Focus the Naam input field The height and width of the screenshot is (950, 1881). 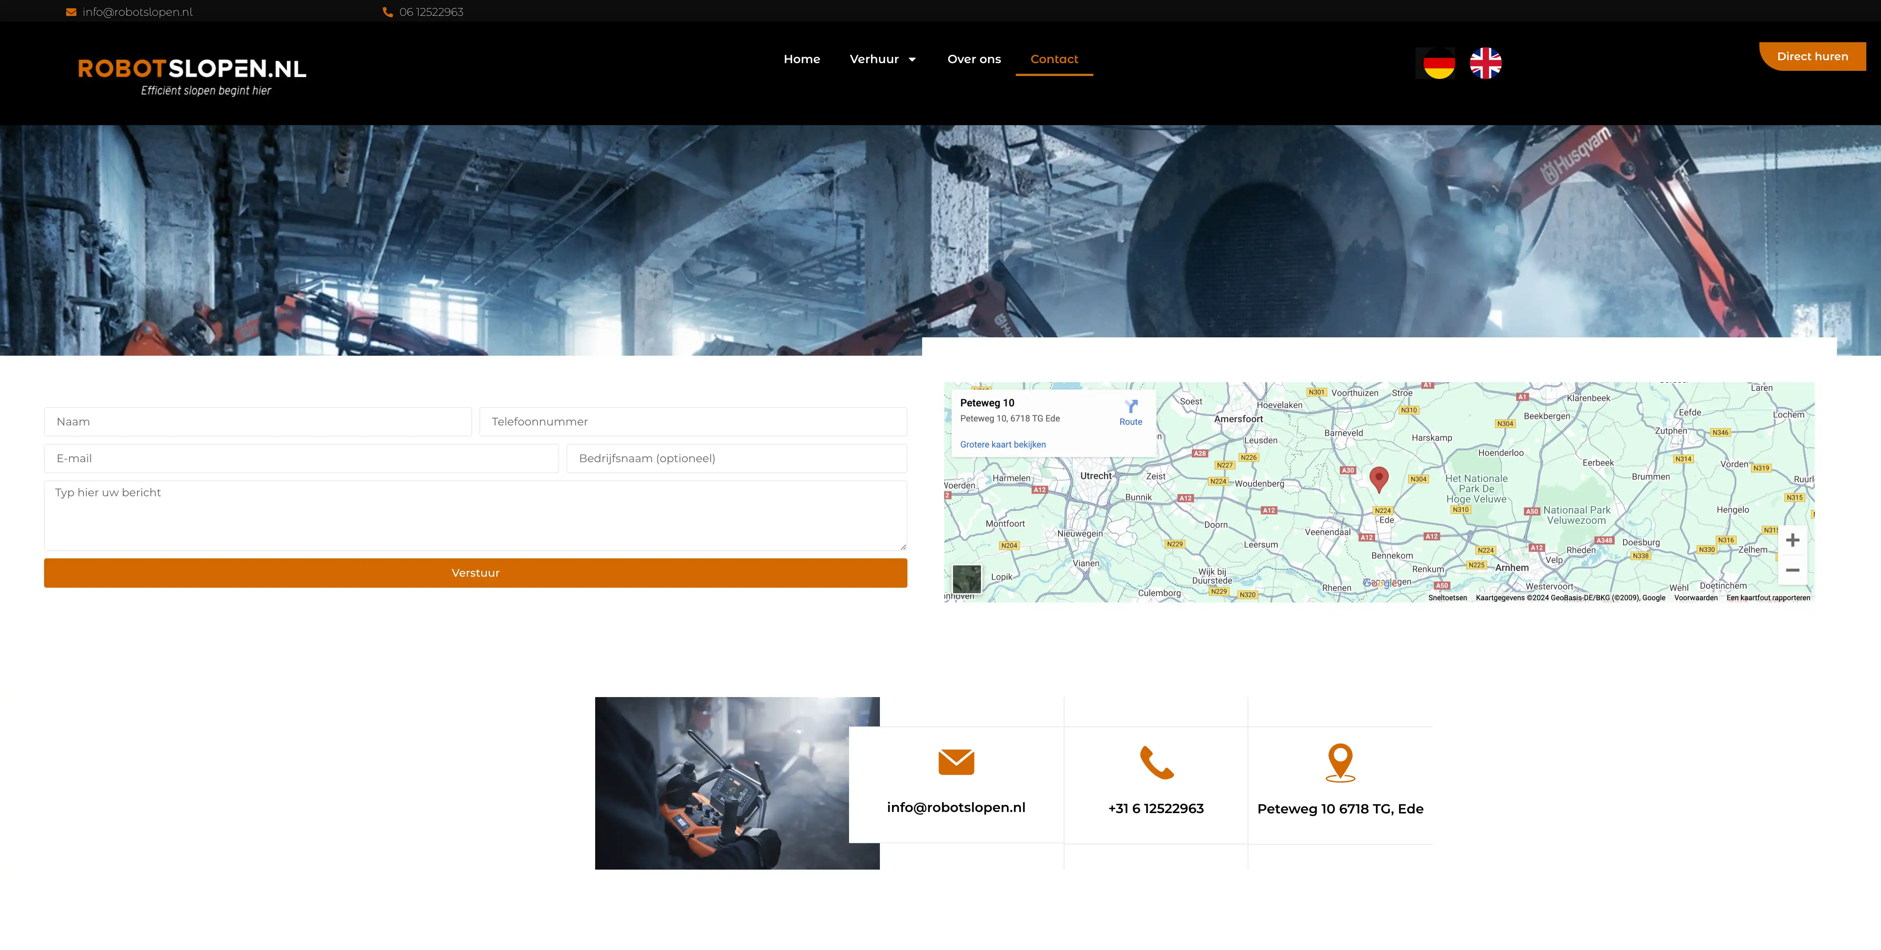click(x=258, y=422)
